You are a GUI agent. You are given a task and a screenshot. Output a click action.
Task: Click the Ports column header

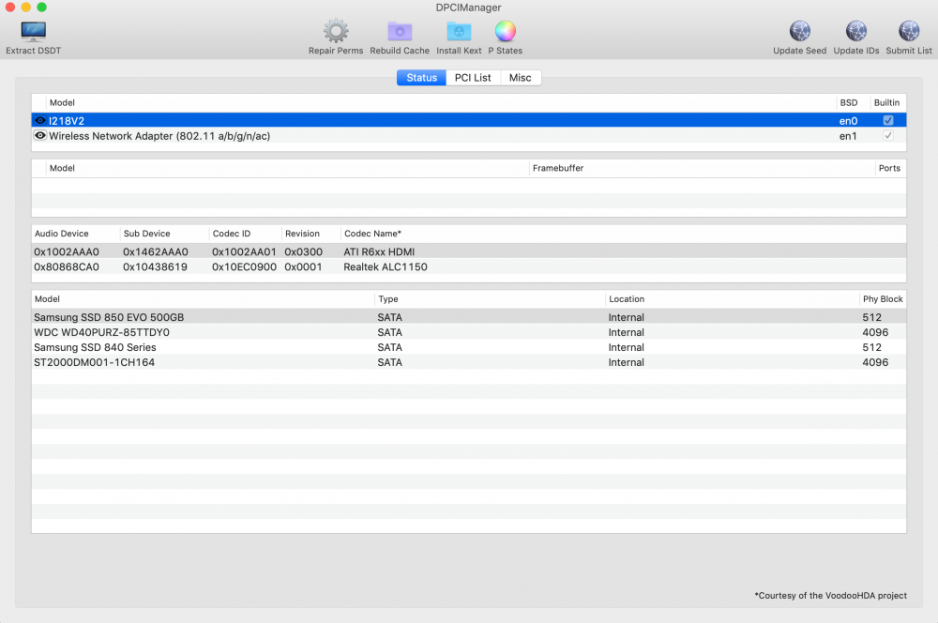click(x=889, y=168)
